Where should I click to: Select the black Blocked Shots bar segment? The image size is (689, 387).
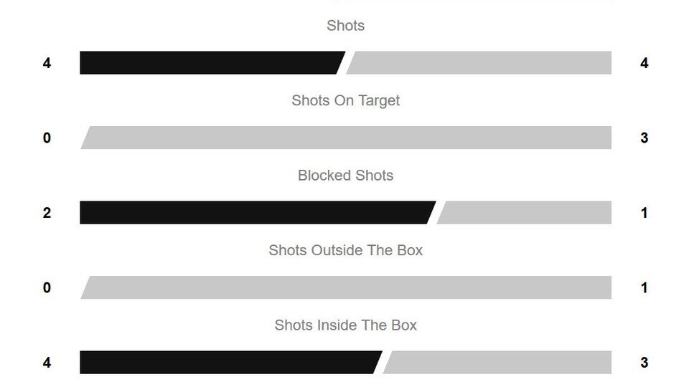[x=255, y=213]
